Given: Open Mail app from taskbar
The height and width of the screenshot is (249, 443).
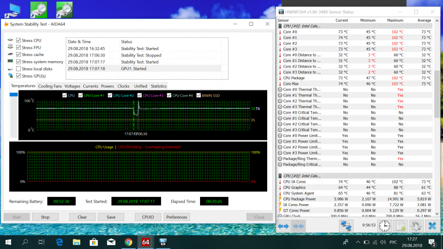Looking at the screenshot, I should (111, 242).
